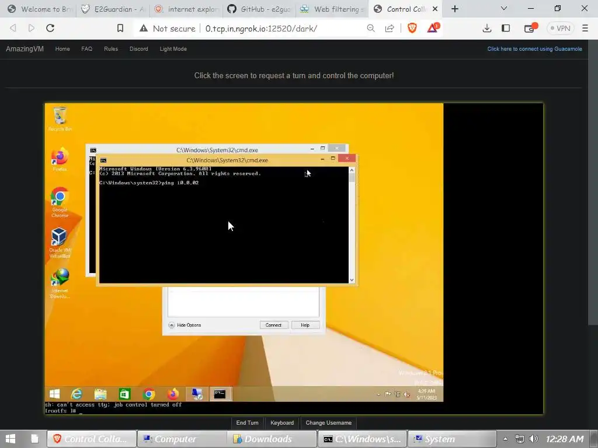598x448 pixels.
Task: Add a new browser tab
Action: point(454,9)
